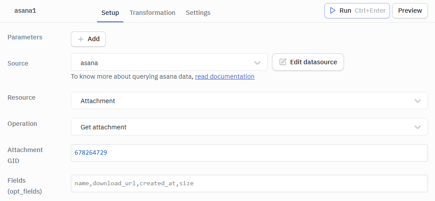Expand the Resource dropdown chevron
Image resolution: width=435 pixels, height=201 pixels.
418,101
